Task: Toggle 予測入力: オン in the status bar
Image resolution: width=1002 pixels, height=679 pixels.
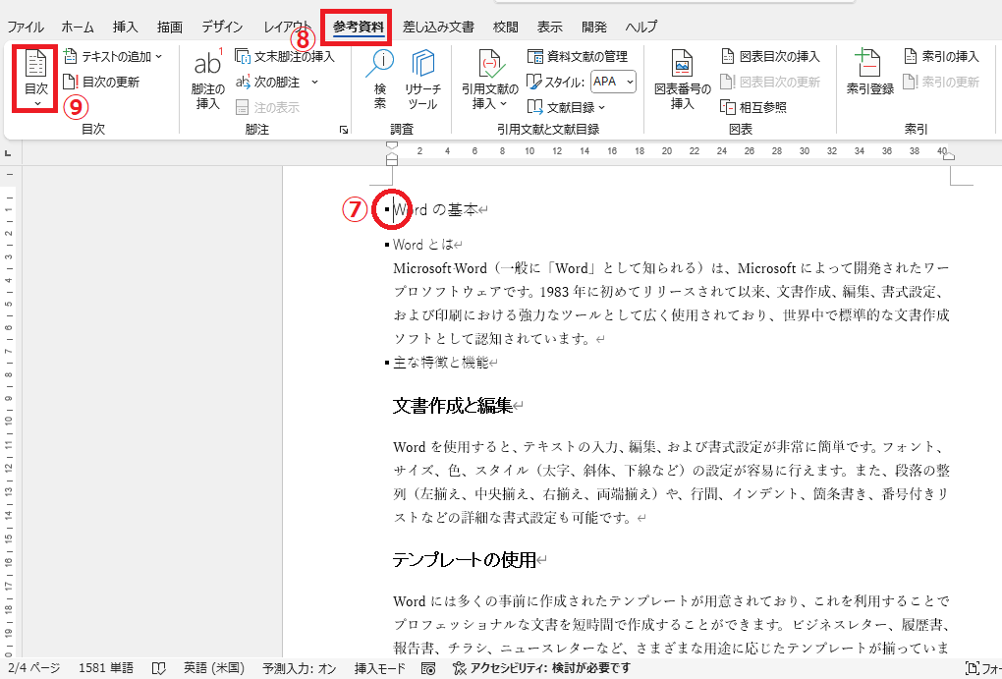Action: point(299,669)
